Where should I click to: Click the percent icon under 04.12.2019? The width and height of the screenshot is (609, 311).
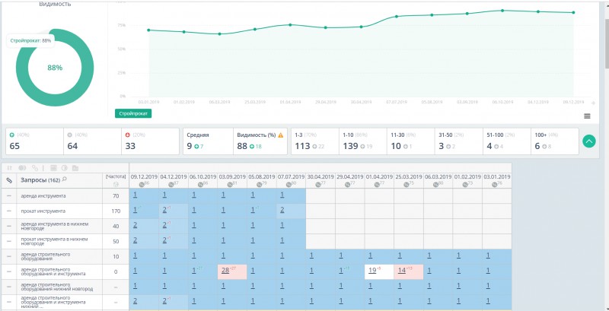(172, 185)
